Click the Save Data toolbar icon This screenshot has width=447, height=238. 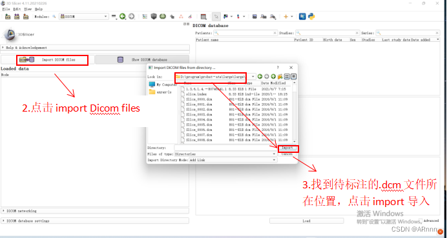(x=26, y=17)
